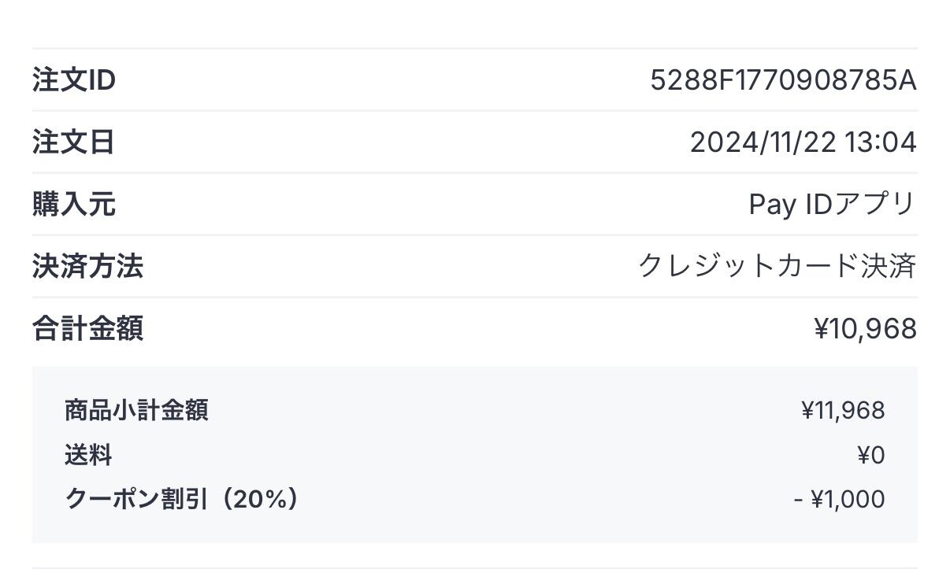Click the 送料 label

pyautogui.click(x=88, y=455)
